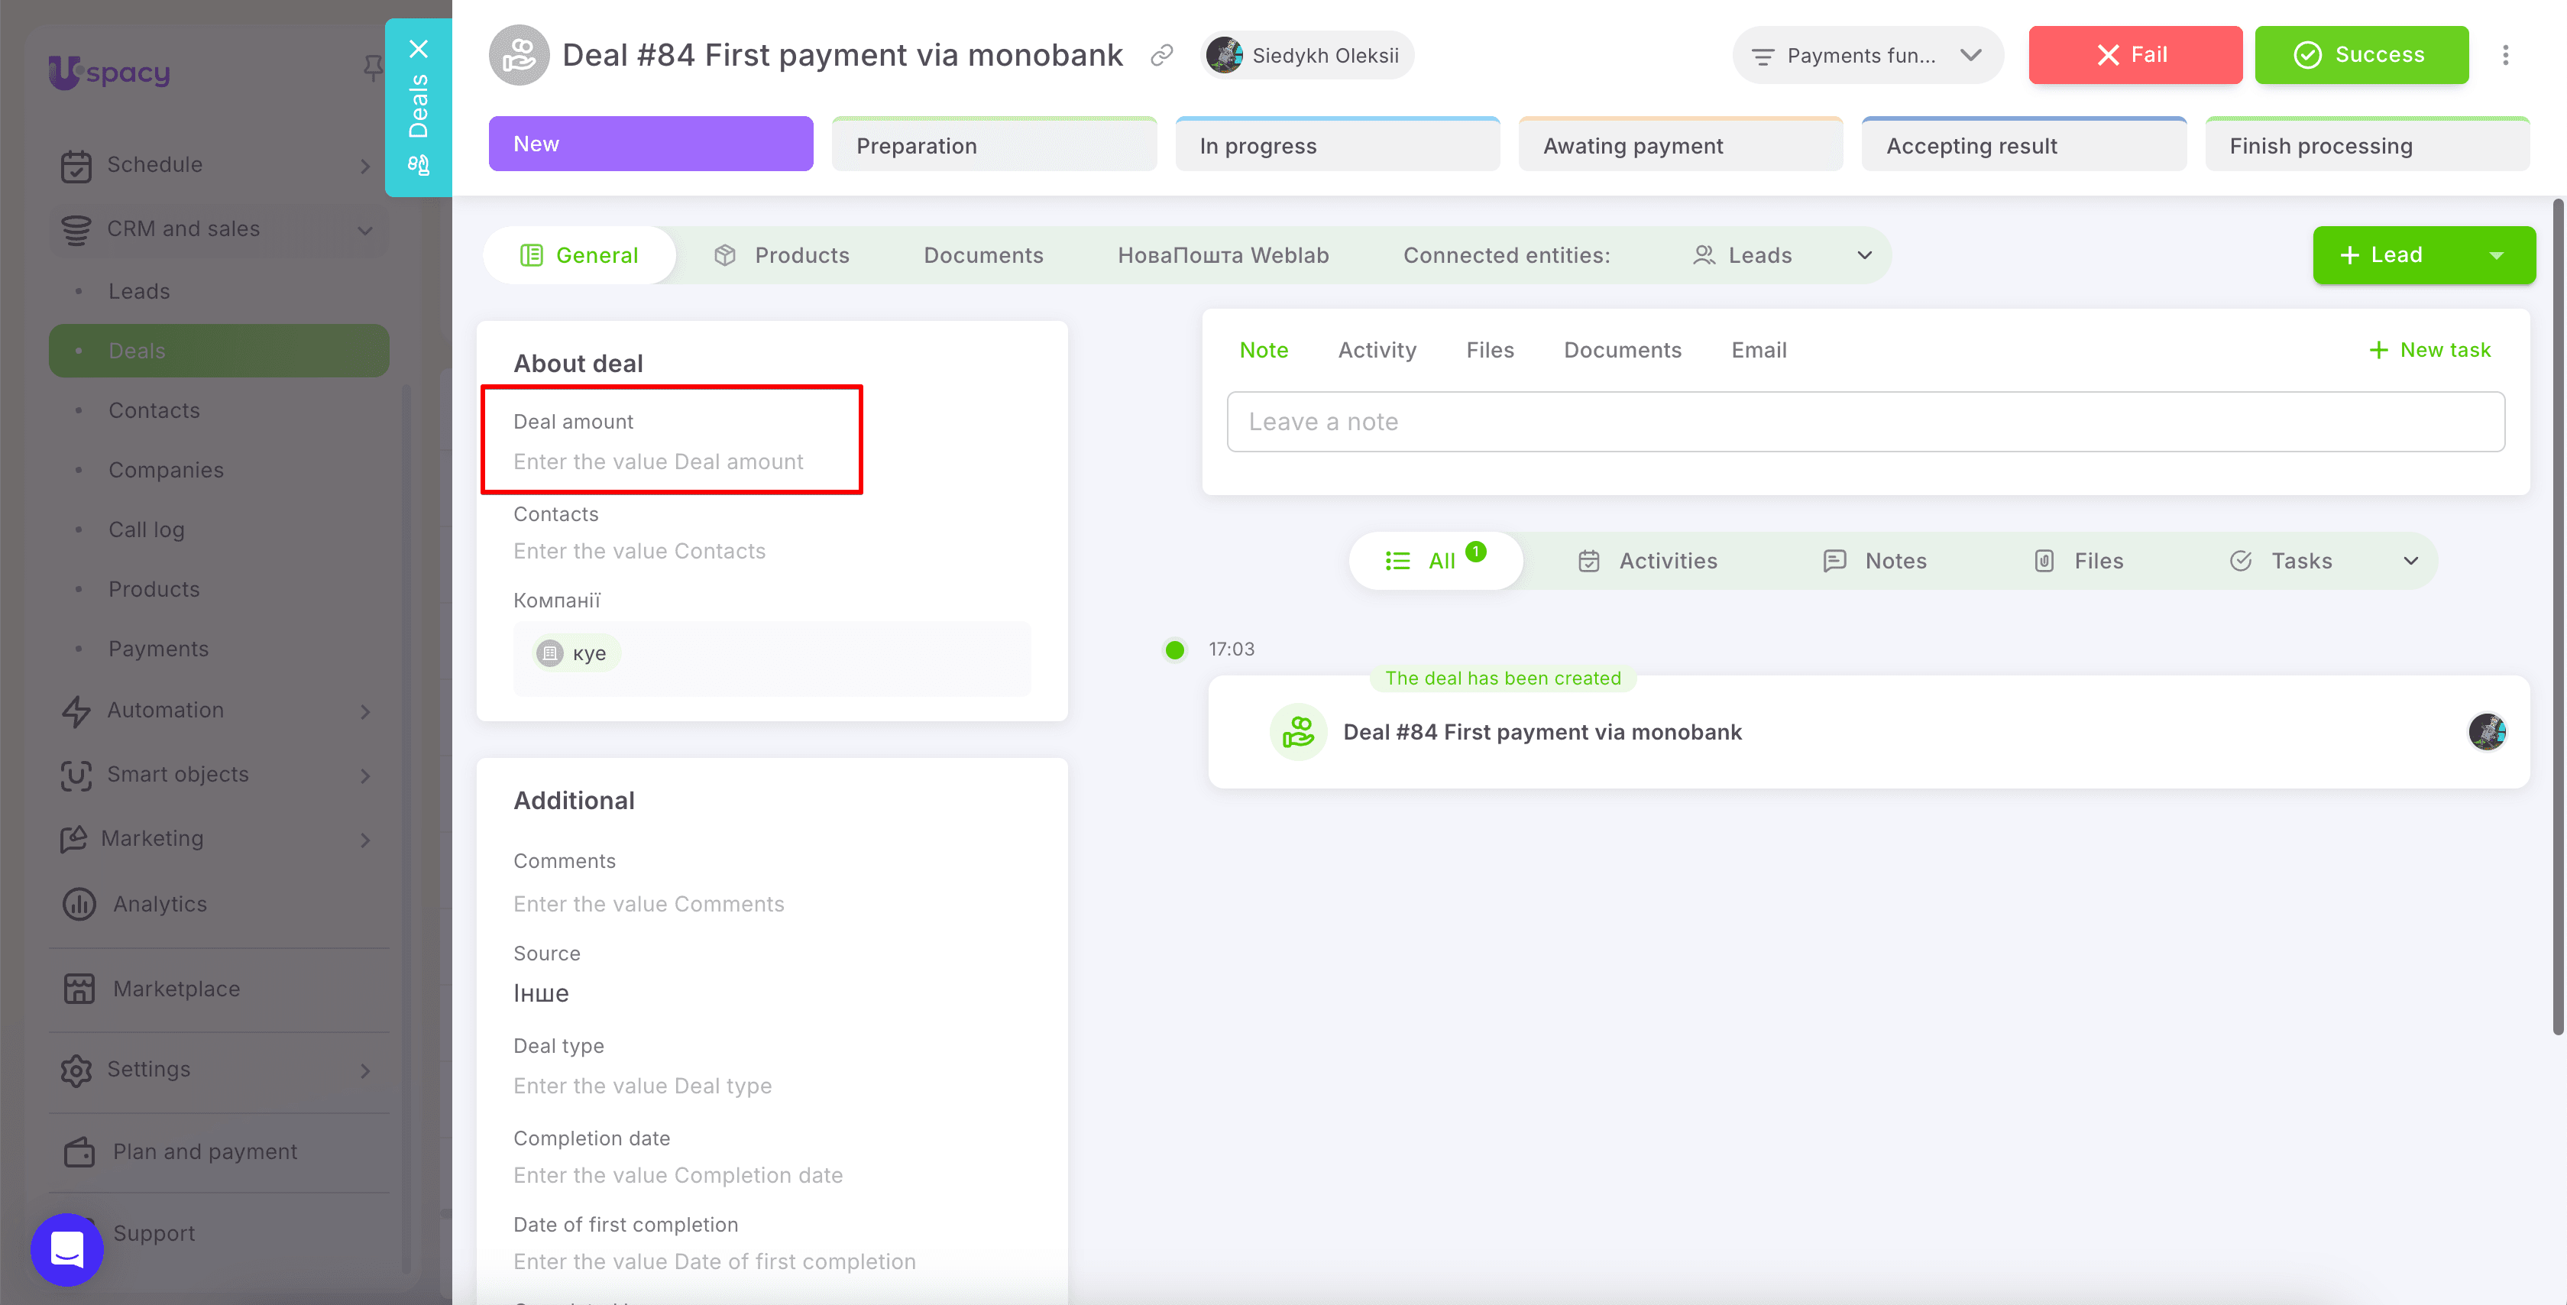The height and width of the screenshot is (1305, 2567).
Task: Filter timeline by Notes
Action: (x=1874, y=560)
